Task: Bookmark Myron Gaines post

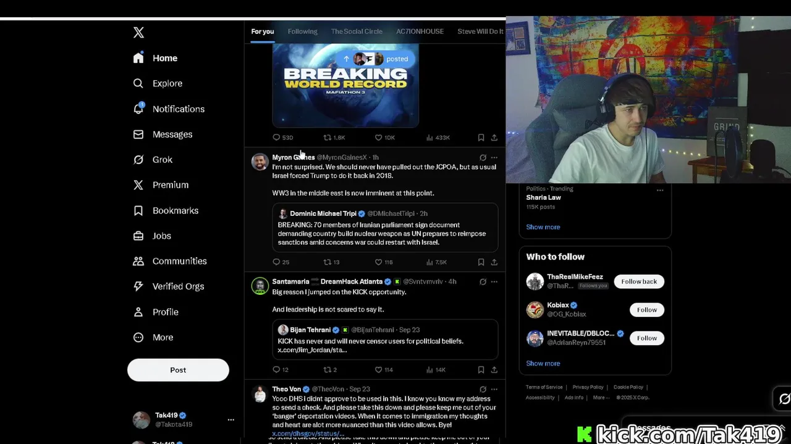Action: click(481, 262)
